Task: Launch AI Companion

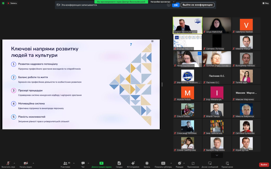Action: point(133,163)
